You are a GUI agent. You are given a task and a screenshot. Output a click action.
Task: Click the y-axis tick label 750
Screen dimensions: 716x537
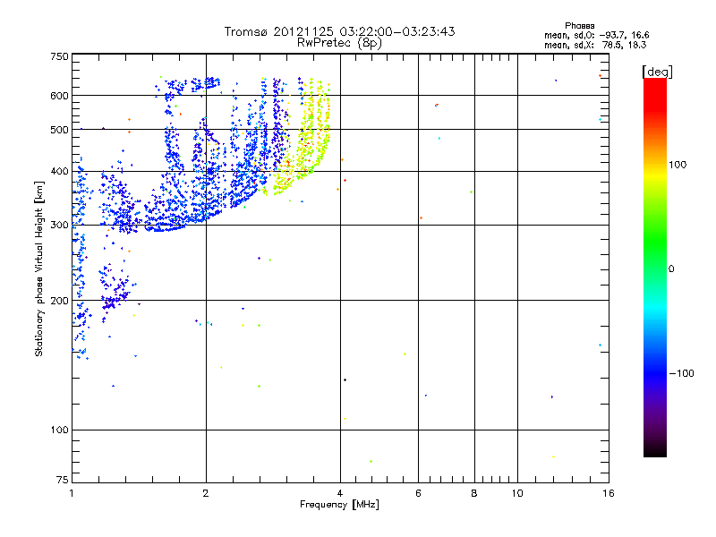pyautogui.click(x=59, y=56)
